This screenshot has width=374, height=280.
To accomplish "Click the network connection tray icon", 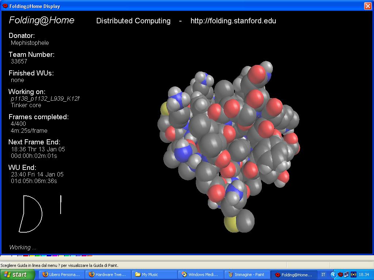I will [347, 275].
